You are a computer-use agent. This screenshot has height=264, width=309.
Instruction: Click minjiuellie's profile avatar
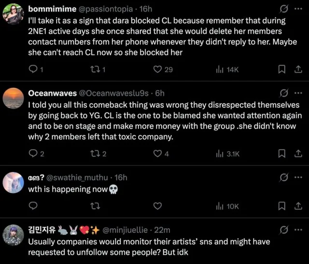[13, 235]
